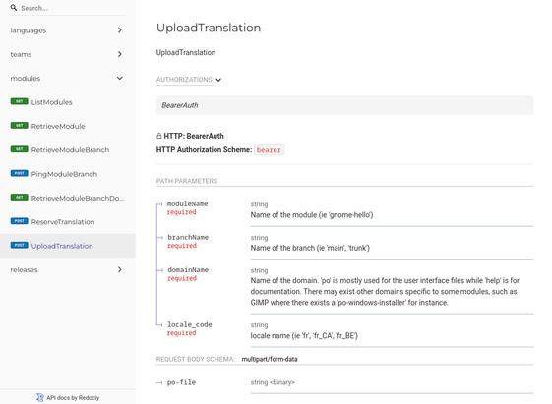The width and height of the screenshot is (552, 404).
Task: Click the POST badge beside UploadTranslation
Action: click(x=19, y=245)
